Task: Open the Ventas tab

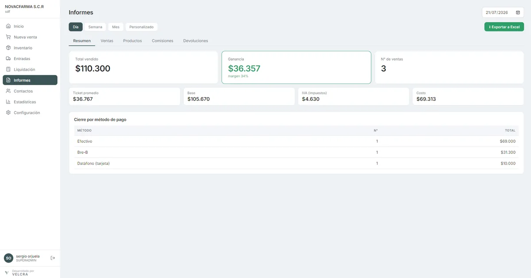Action: 107,41
